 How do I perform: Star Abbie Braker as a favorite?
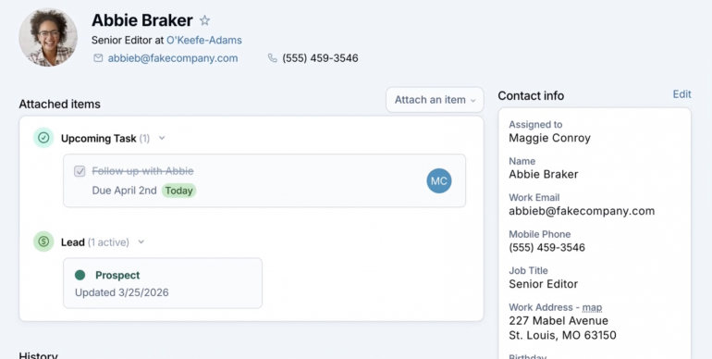coord(204,20)
